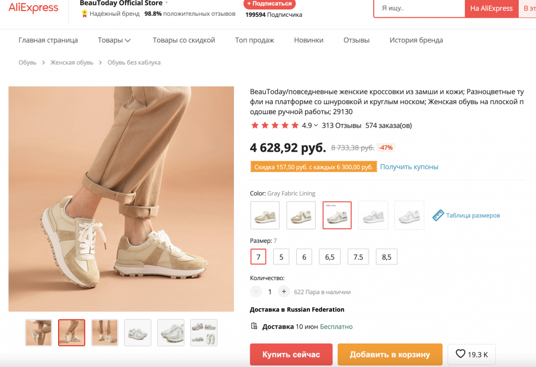Expand the Товары dropdown menu
Image resolution: width=536 pixels, height=367 pixels.
point(114,40)
